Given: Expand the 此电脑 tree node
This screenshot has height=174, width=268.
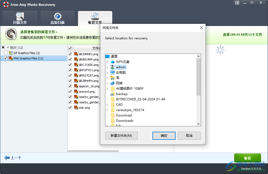Looking at the screenshot, I should [x=107, y=72].
